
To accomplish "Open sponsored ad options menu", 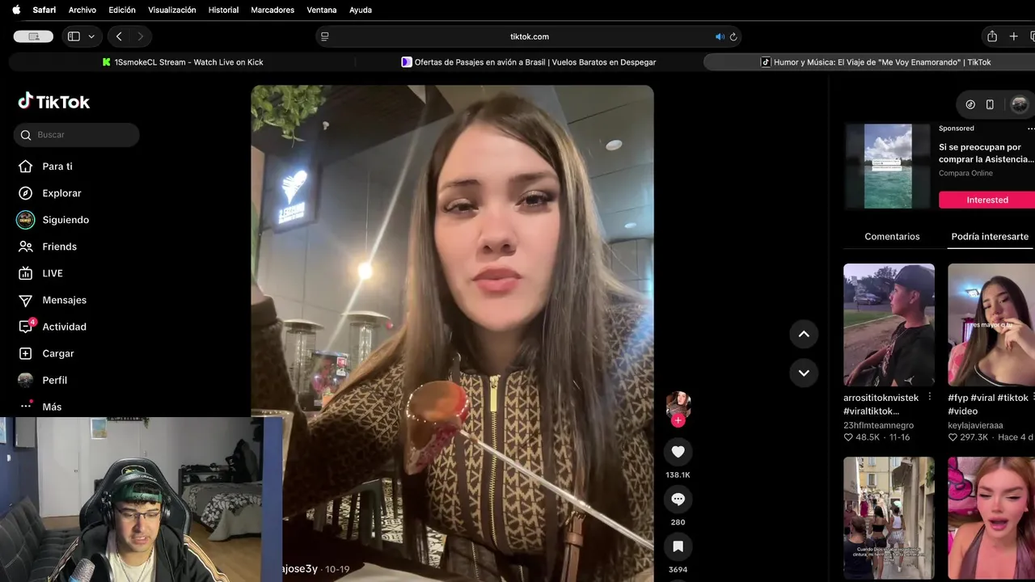I will tap(1031, 129).
